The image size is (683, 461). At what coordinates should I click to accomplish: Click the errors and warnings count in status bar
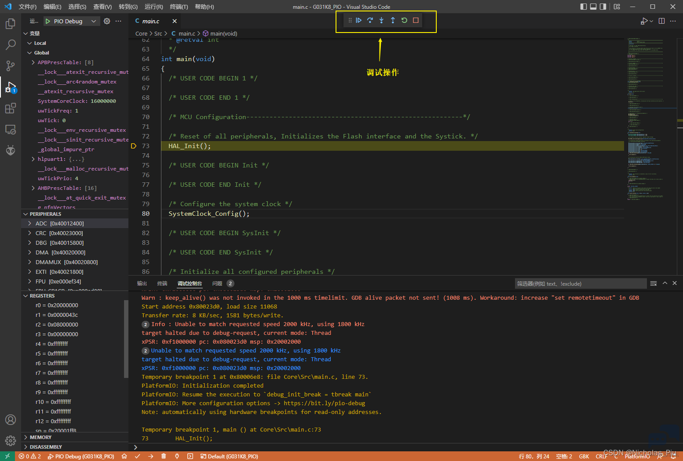29,456
